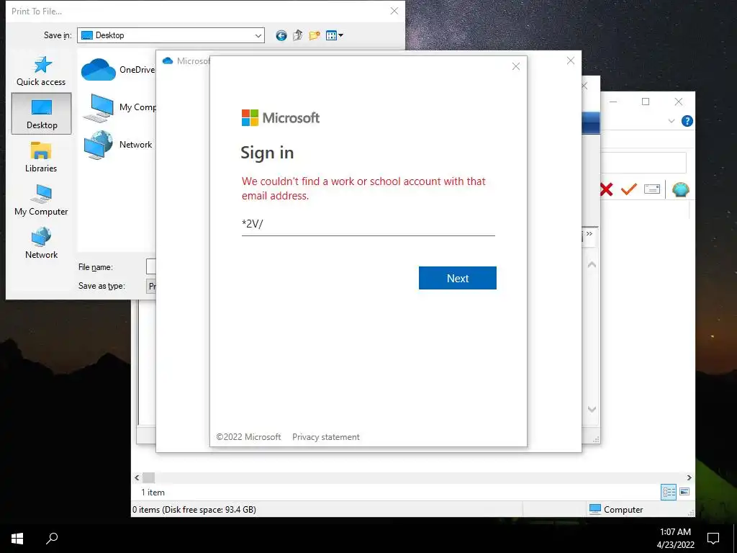Click the File name input box

tap(151, 266)
